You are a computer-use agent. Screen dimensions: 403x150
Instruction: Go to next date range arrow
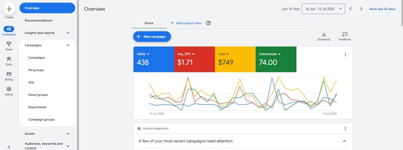[x=361, y=9]
